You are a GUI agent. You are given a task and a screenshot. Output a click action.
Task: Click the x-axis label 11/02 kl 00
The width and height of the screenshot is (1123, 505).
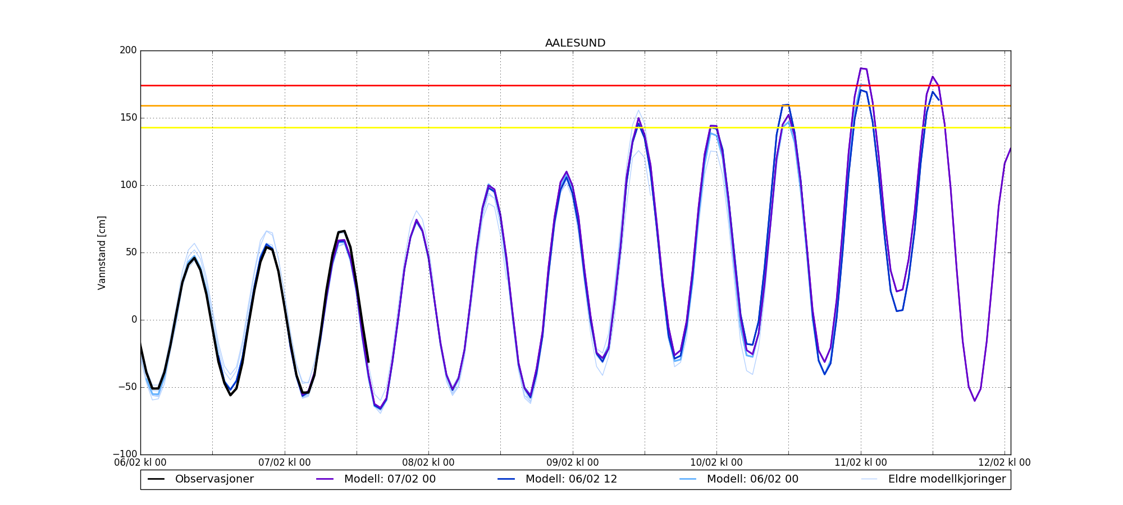pos(861,463)
